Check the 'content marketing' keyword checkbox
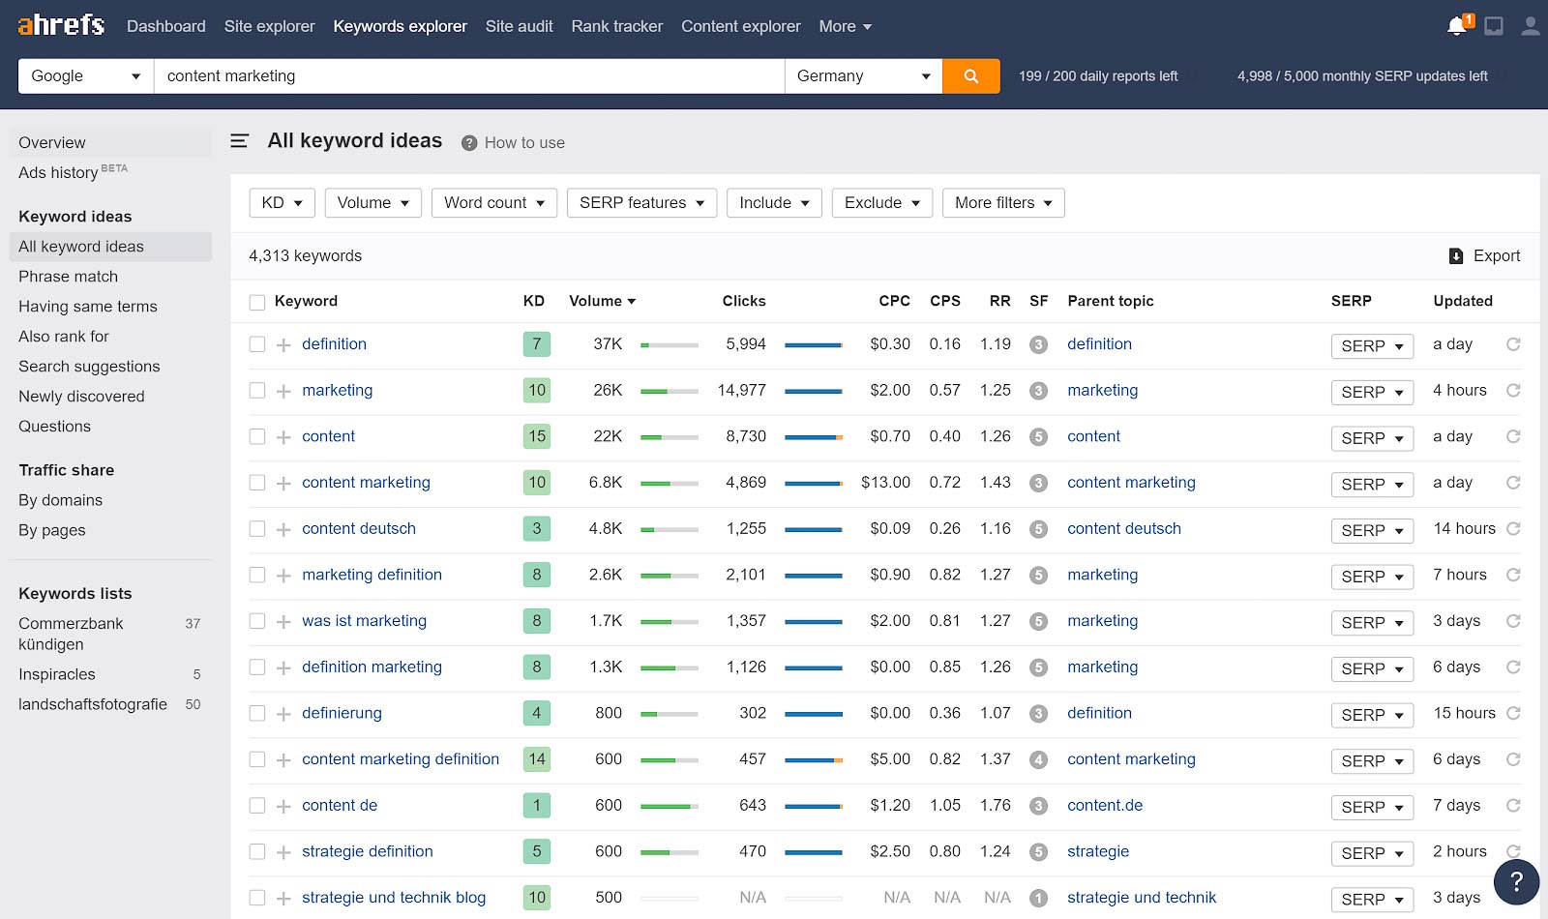The image size is (1548, 919). point(257,483)
